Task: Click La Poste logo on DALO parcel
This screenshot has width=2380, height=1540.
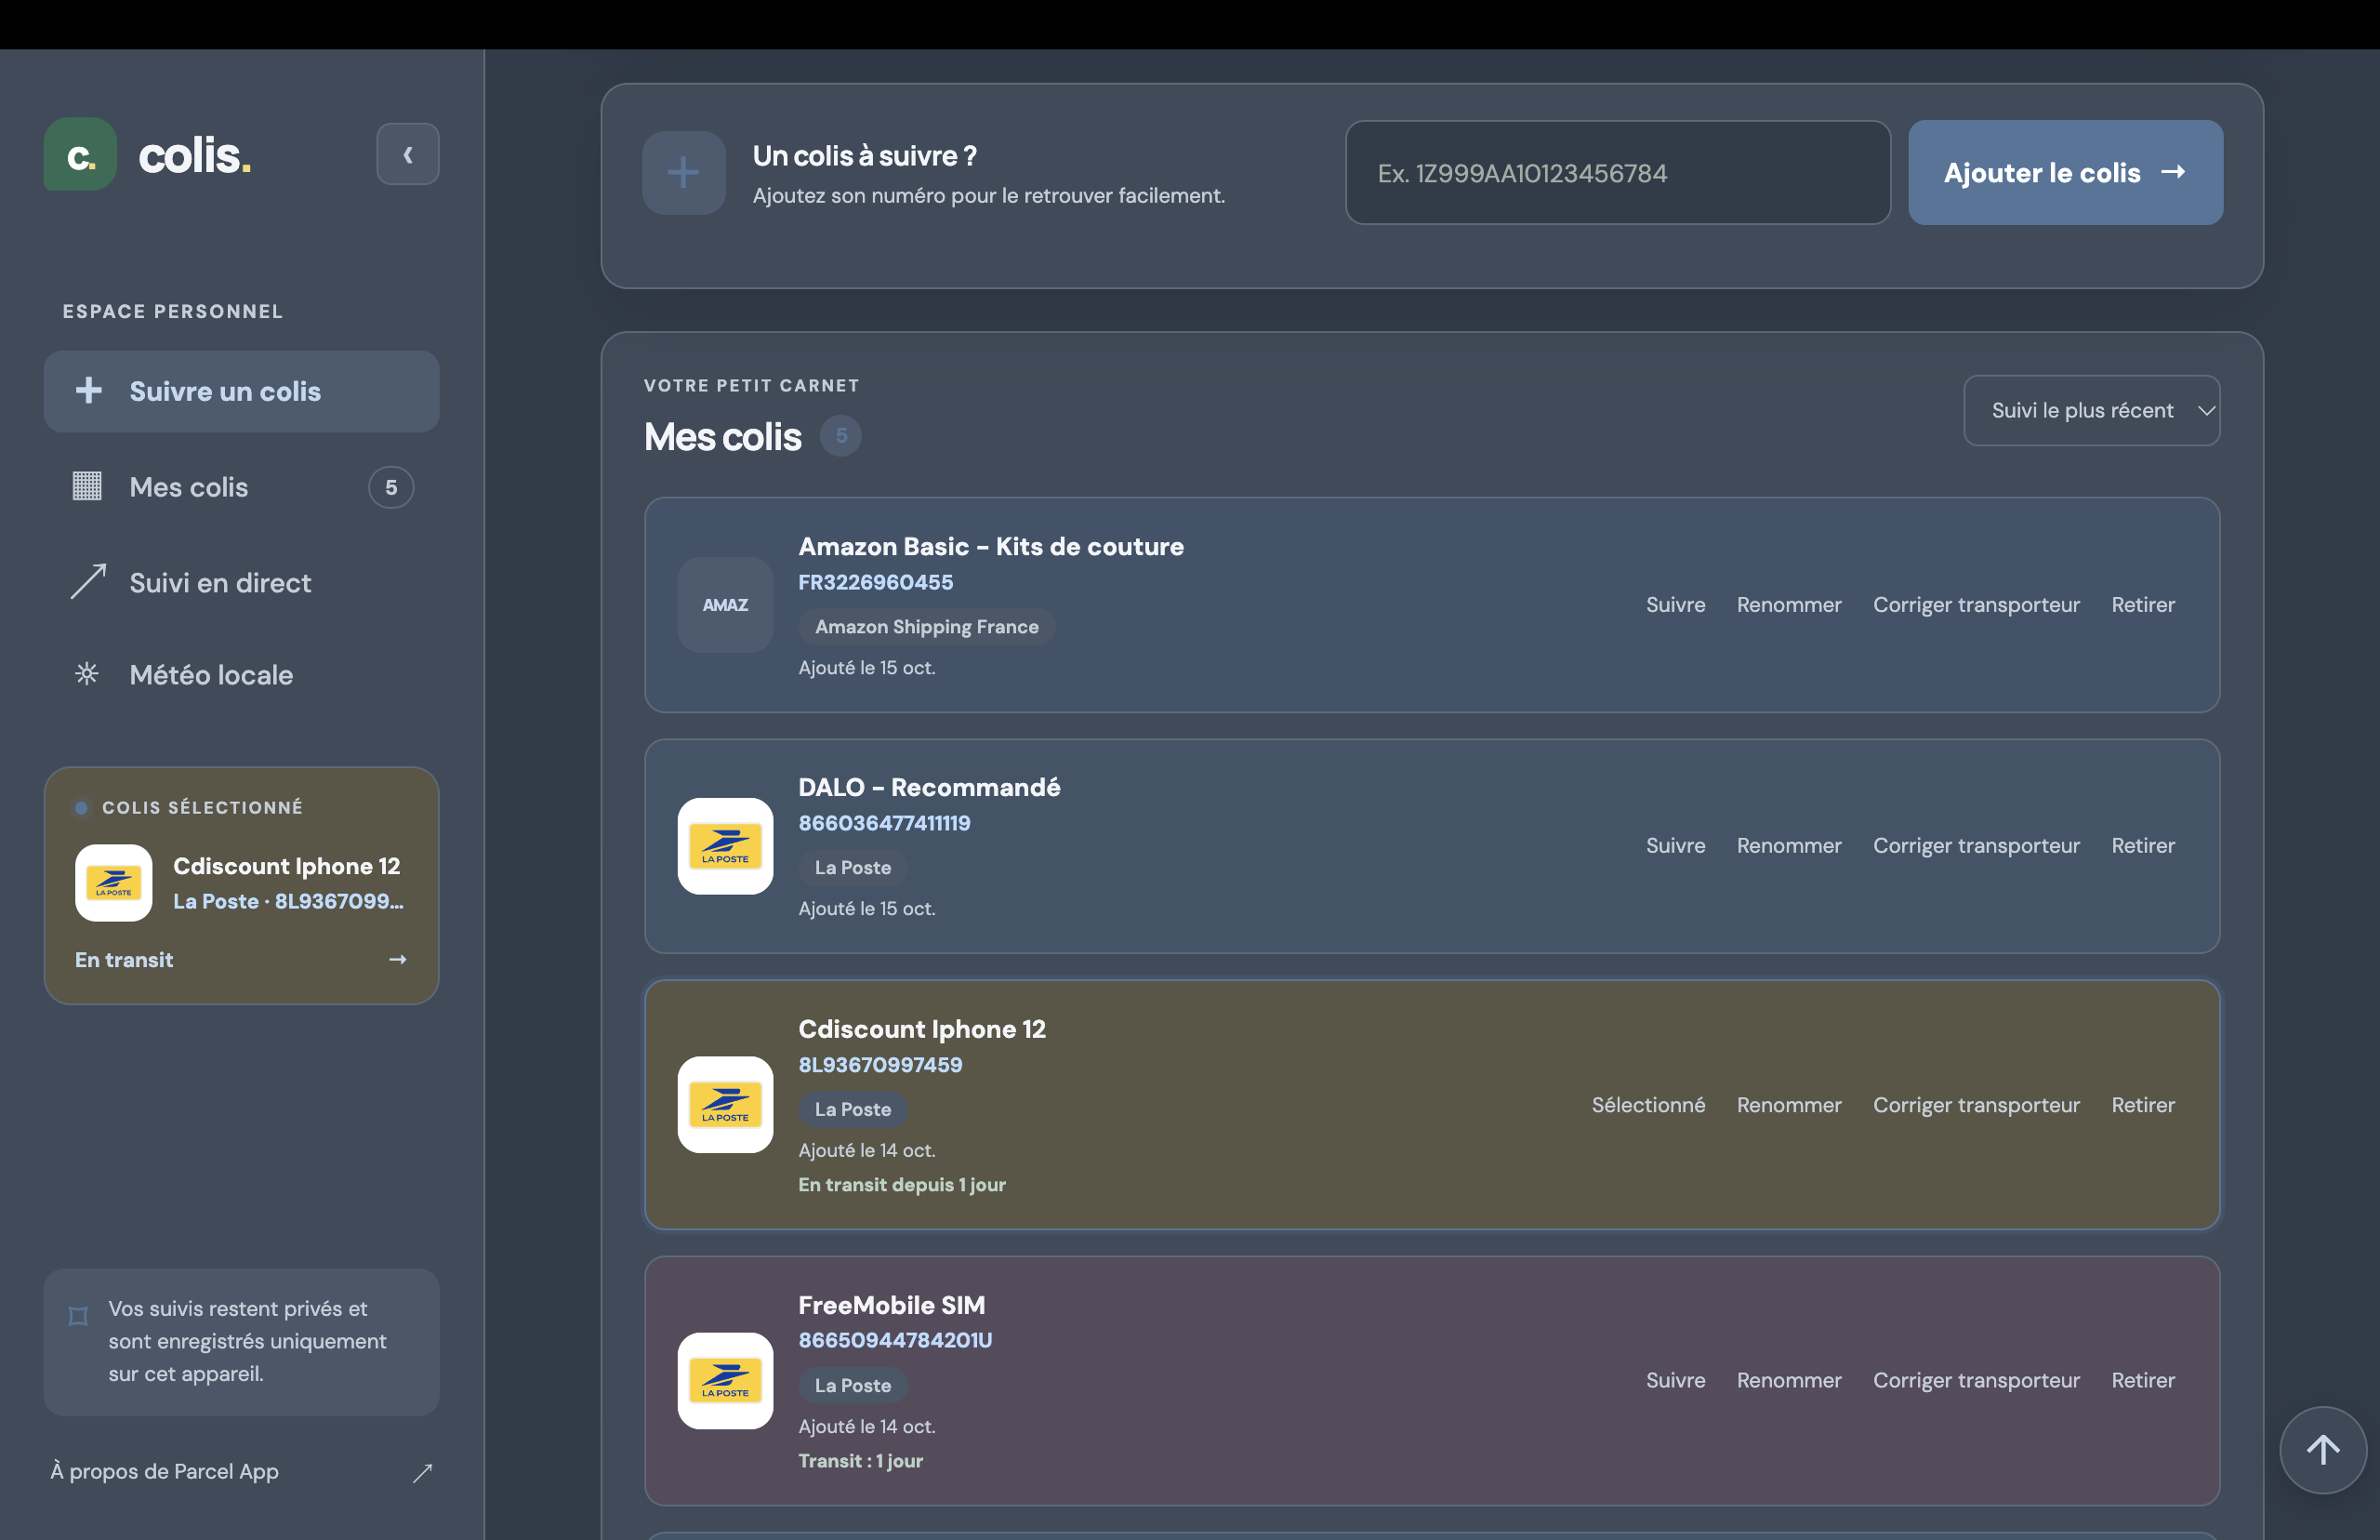Action: pyautogui.click(x=725, y=846)
